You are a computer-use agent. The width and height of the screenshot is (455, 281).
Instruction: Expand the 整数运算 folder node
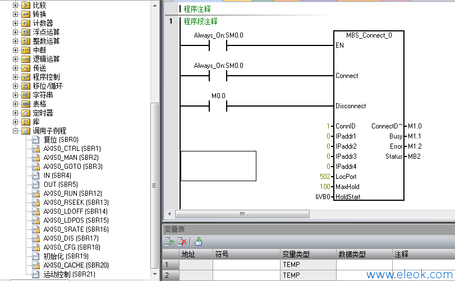tap(15, 41)
